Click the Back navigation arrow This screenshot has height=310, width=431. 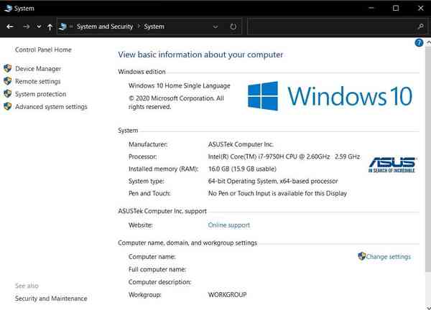click(x=10, y=27)
